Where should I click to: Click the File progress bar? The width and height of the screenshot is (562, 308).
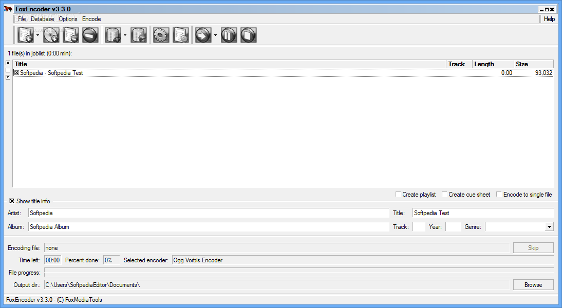click(299, 273)
